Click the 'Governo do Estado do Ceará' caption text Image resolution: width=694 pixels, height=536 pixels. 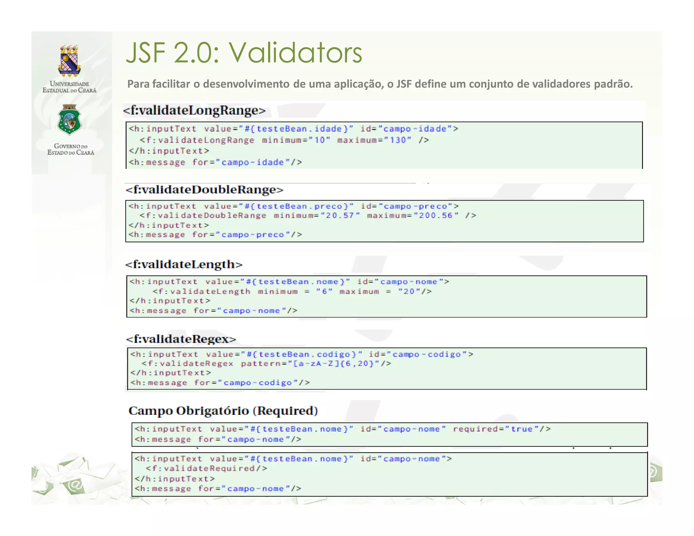pos(70,149)
